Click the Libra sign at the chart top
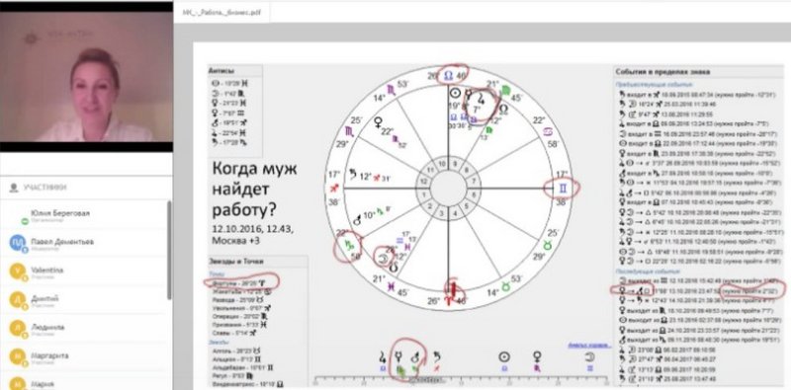The height and width of the screenshot is (390, 791). click(448, 76)
